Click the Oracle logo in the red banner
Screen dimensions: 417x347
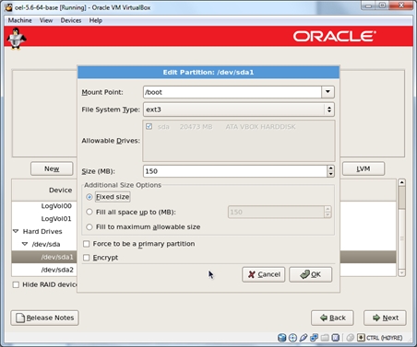point(334,36)
